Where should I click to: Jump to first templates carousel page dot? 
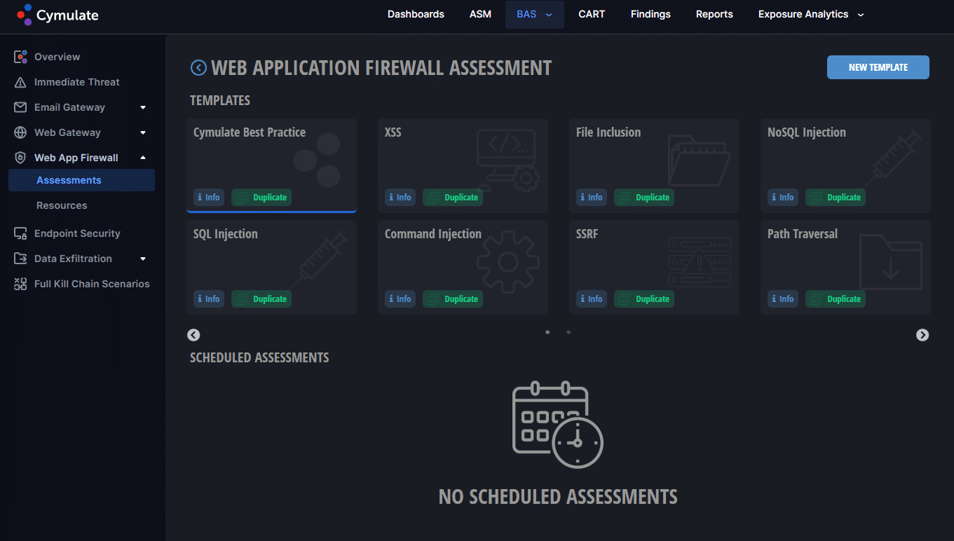click(547, 332)
